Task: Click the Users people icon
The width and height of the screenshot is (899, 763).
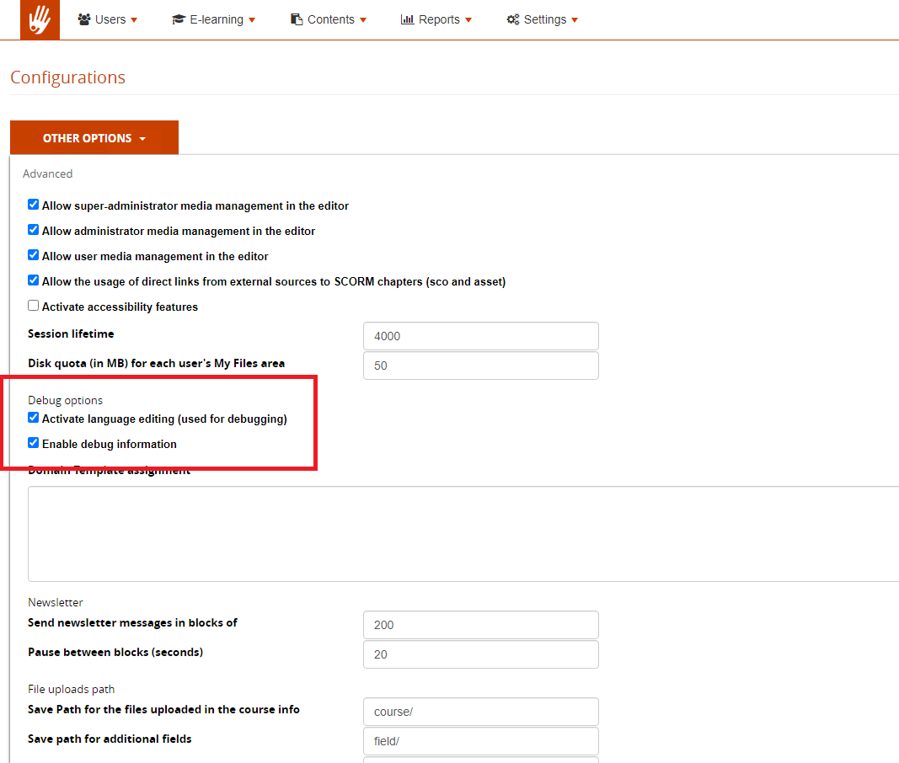Action: pos(84,19)
